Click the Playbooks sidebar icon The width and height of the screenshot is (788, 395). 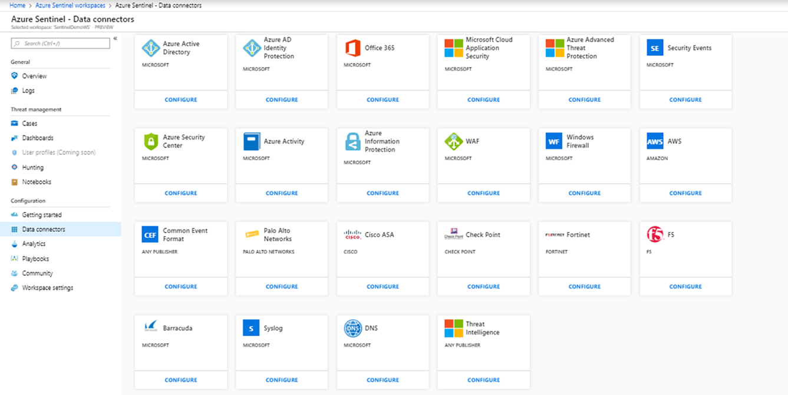pos(15,258)
